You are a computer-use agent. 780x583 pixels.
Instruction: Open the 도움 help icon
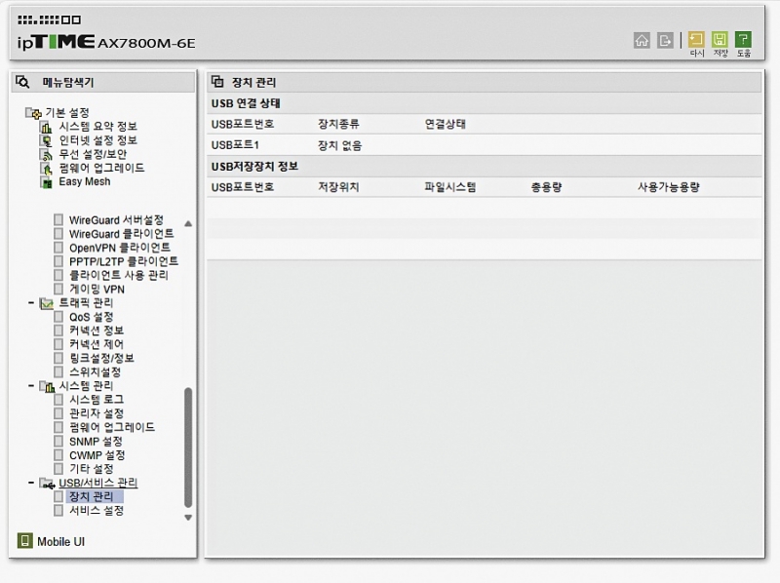(x=743, y=40)
